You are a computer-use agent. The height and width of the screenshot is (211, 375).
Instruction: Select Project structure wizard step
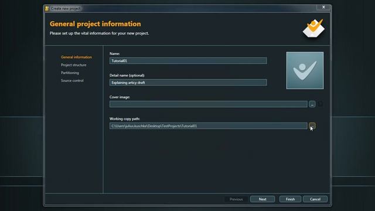(x=73, y=65)
